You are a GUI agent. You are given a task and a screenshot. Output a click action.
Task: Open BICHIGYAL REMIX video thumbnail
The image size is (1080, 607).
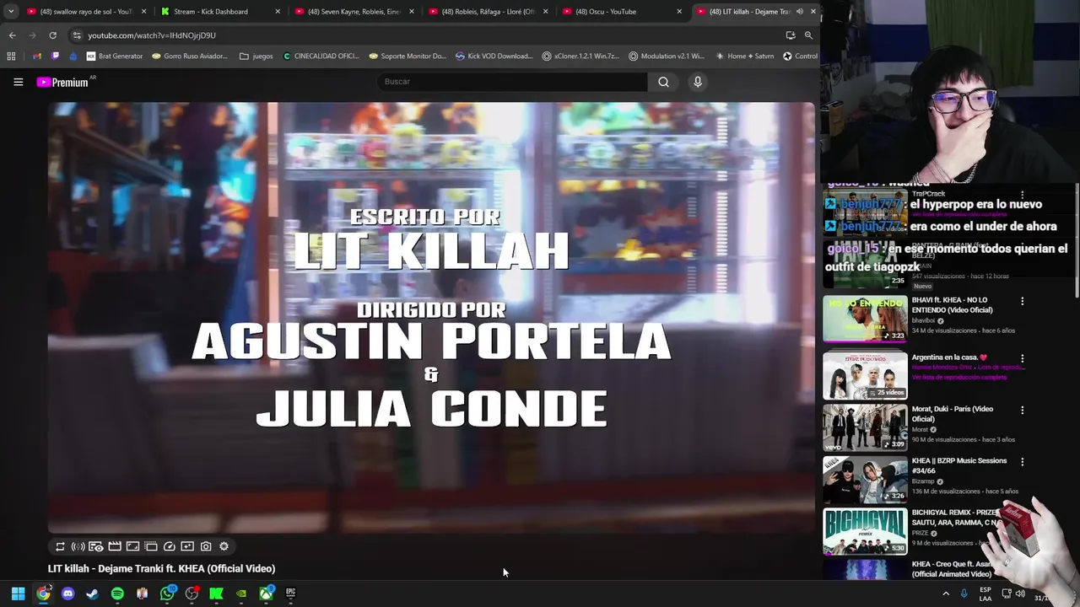click(865, 531)
